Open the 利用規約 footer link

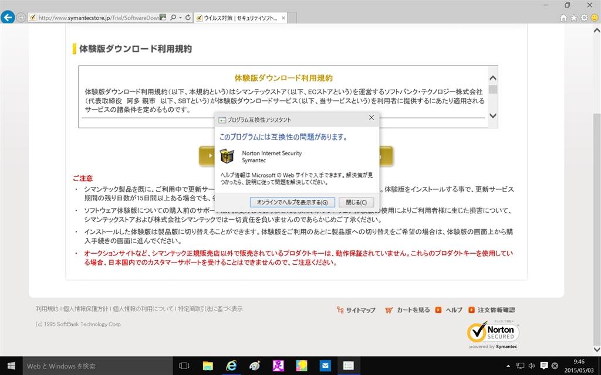pos(47,309)
